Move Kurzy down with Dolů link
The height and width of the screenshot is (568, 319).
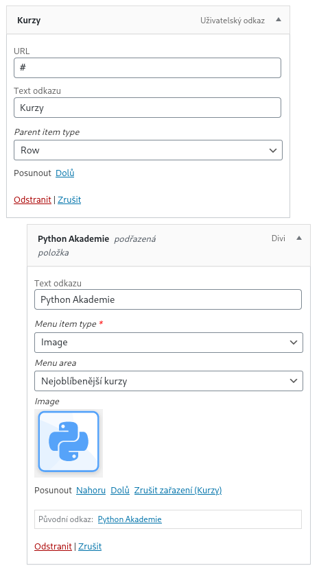(65, 173)
